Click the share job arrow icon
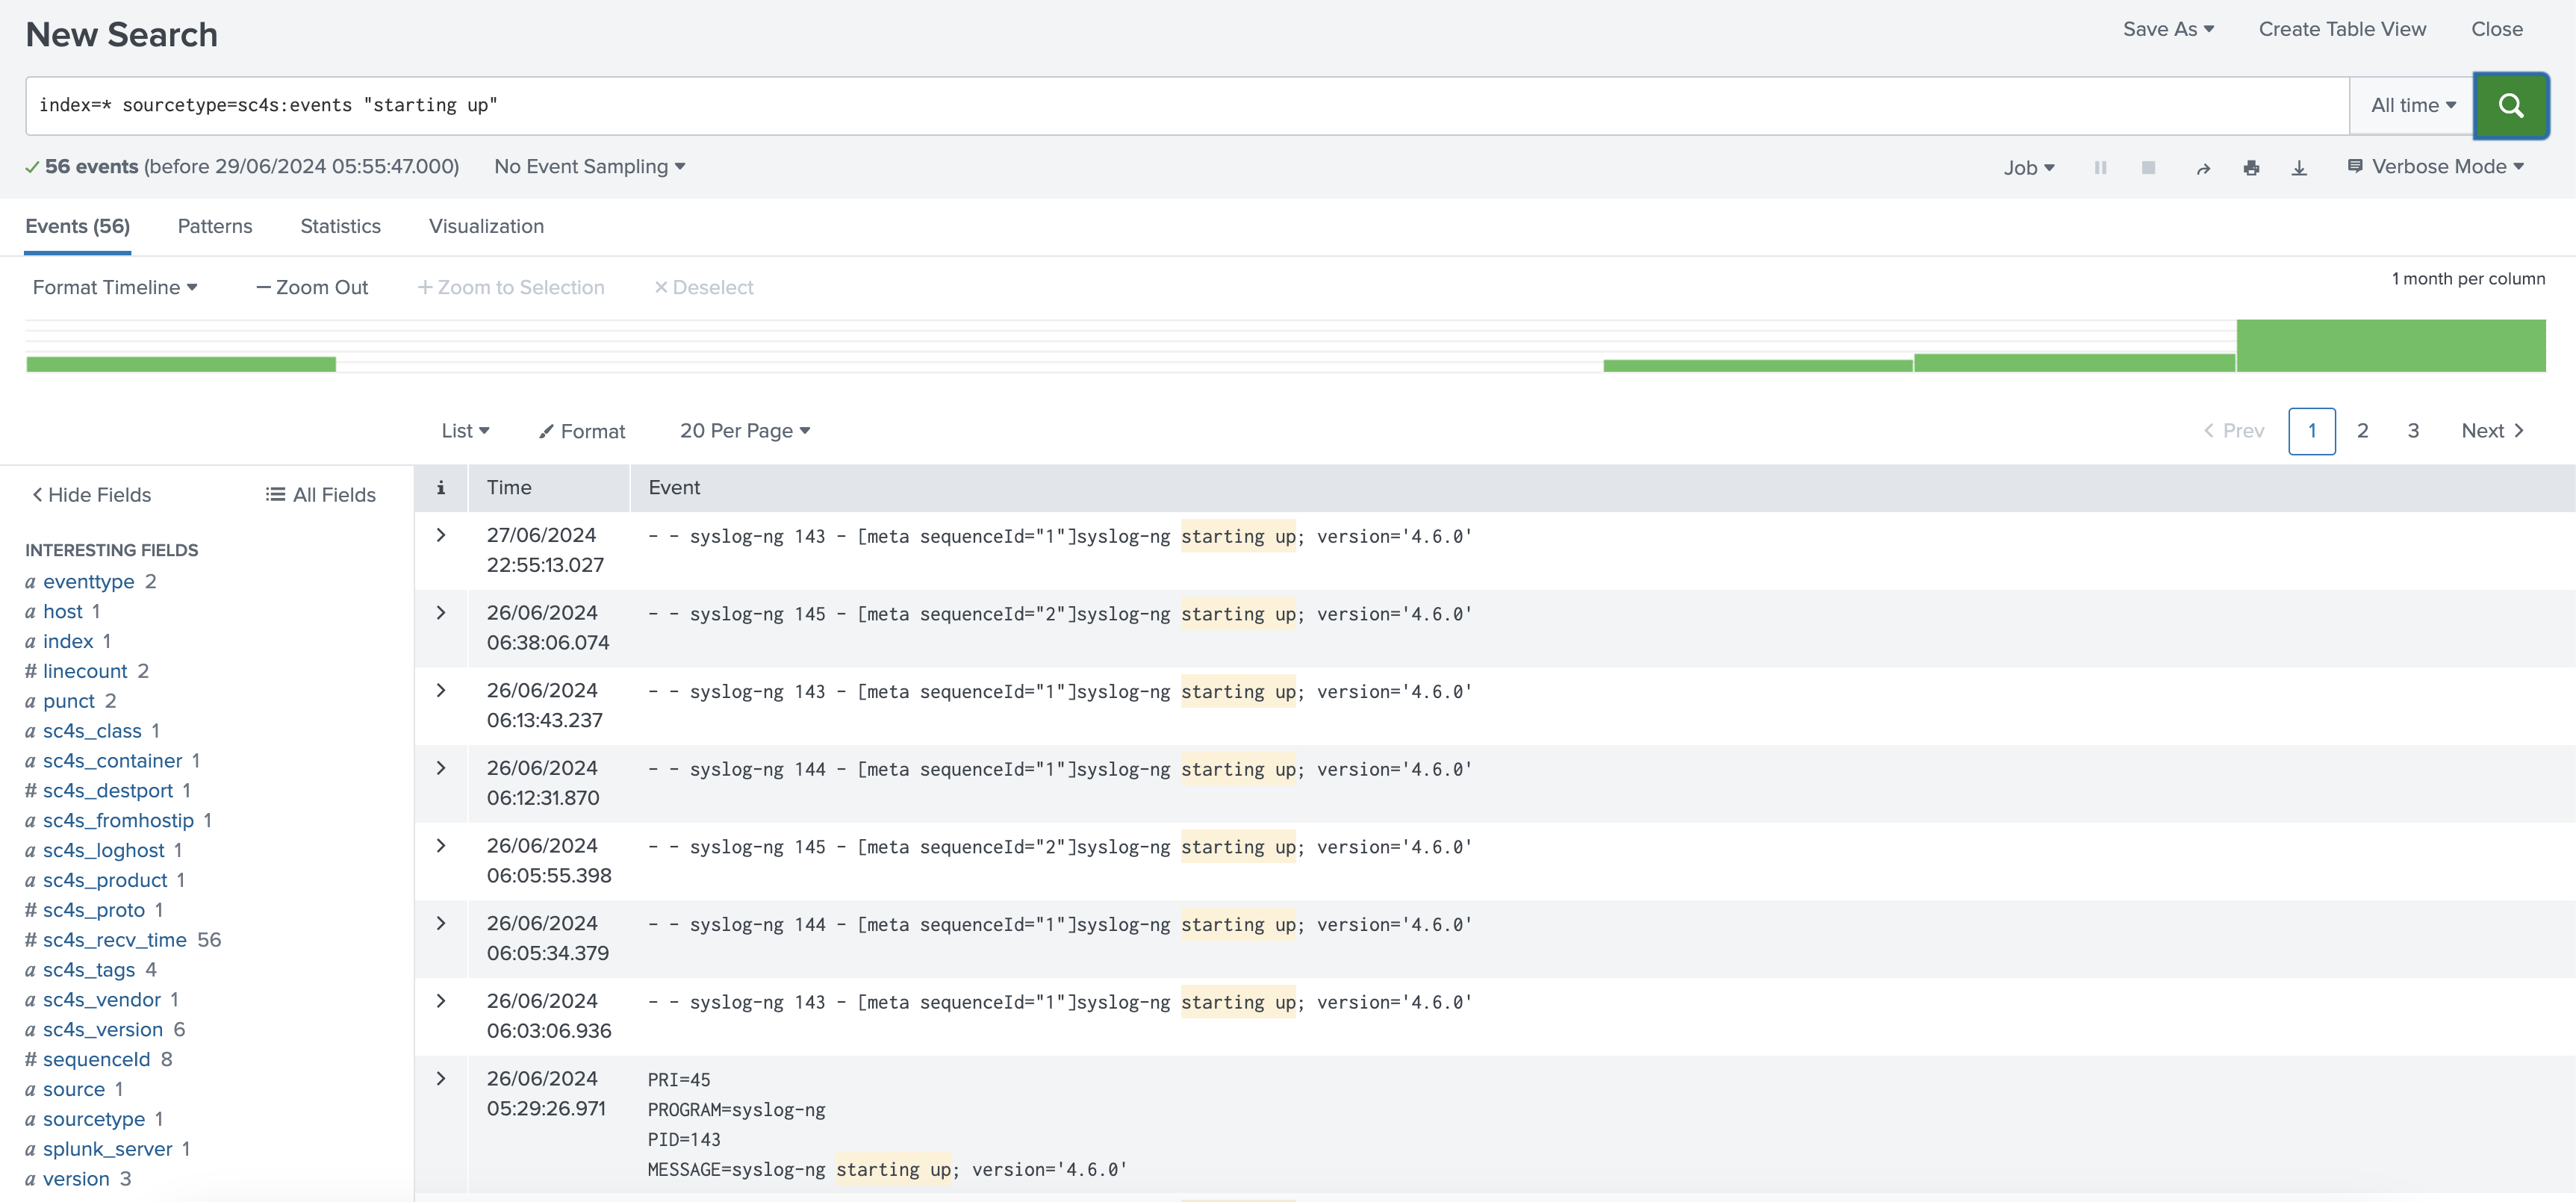 click(2203, 168)
